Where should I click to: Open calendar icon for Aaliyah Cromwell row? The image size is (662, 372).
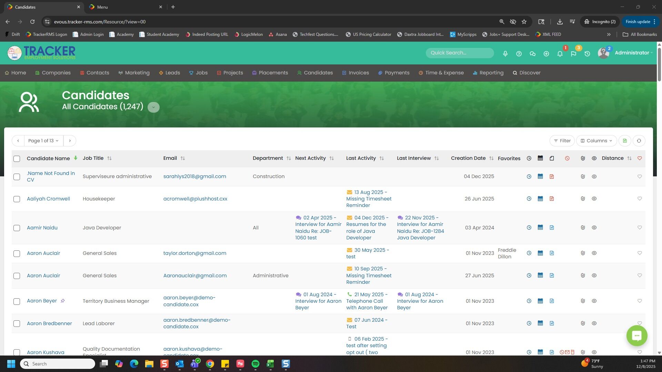540,199
